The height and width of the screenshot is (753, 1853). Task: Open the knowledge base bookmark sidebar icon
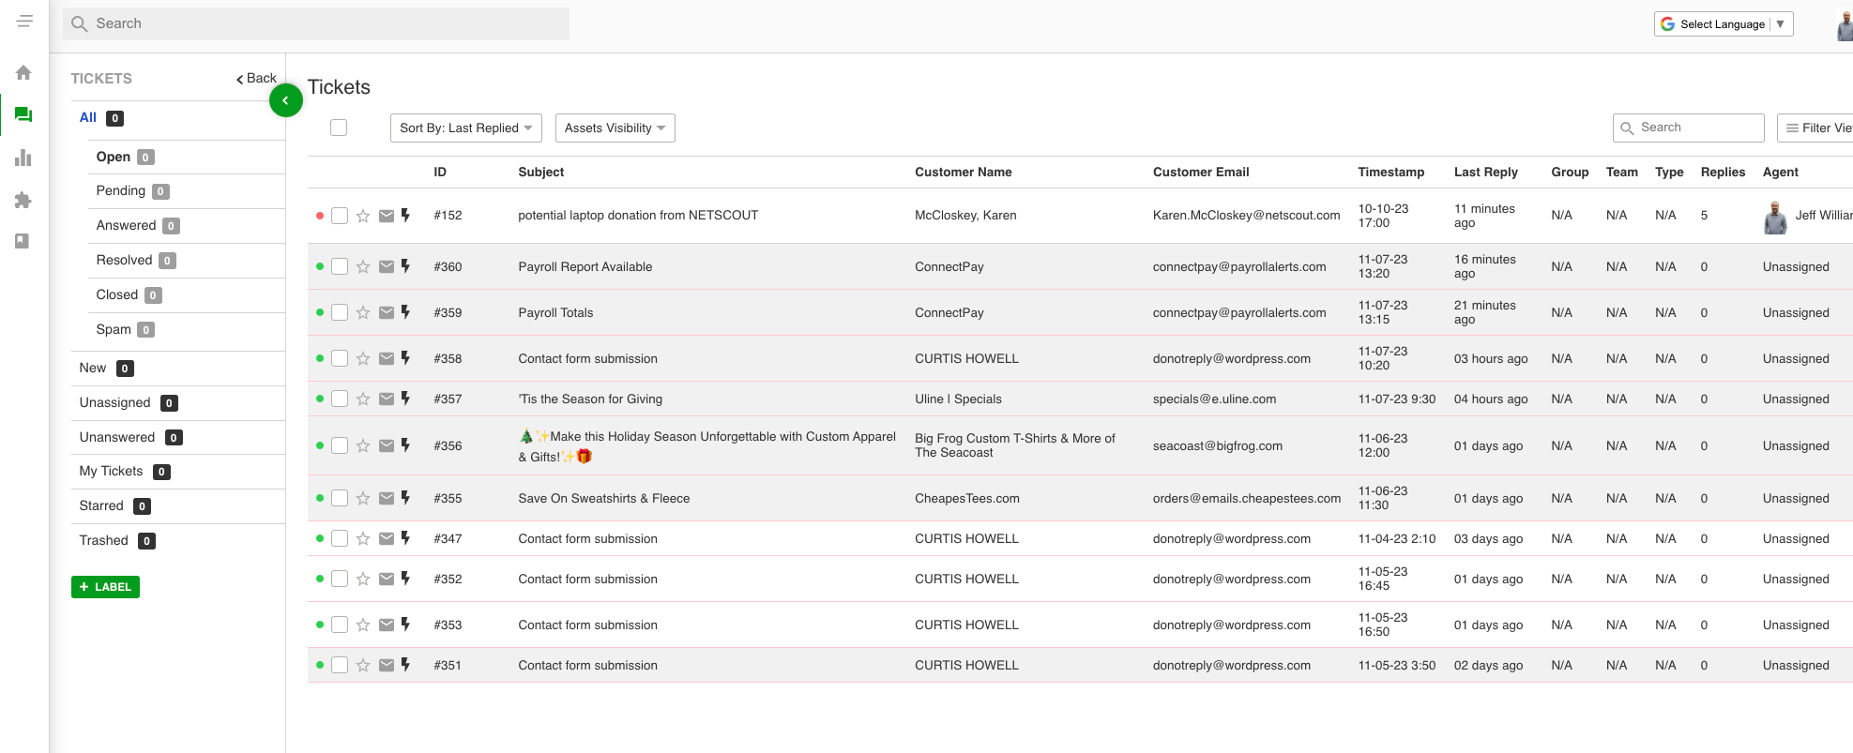click(x=23, y=241)
